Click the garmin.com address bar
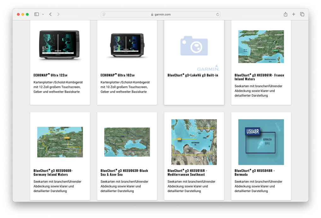This screenshot has width=321, height=218. click(160, 14)
